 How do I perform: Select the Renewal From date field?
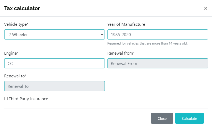pos(157,63)
